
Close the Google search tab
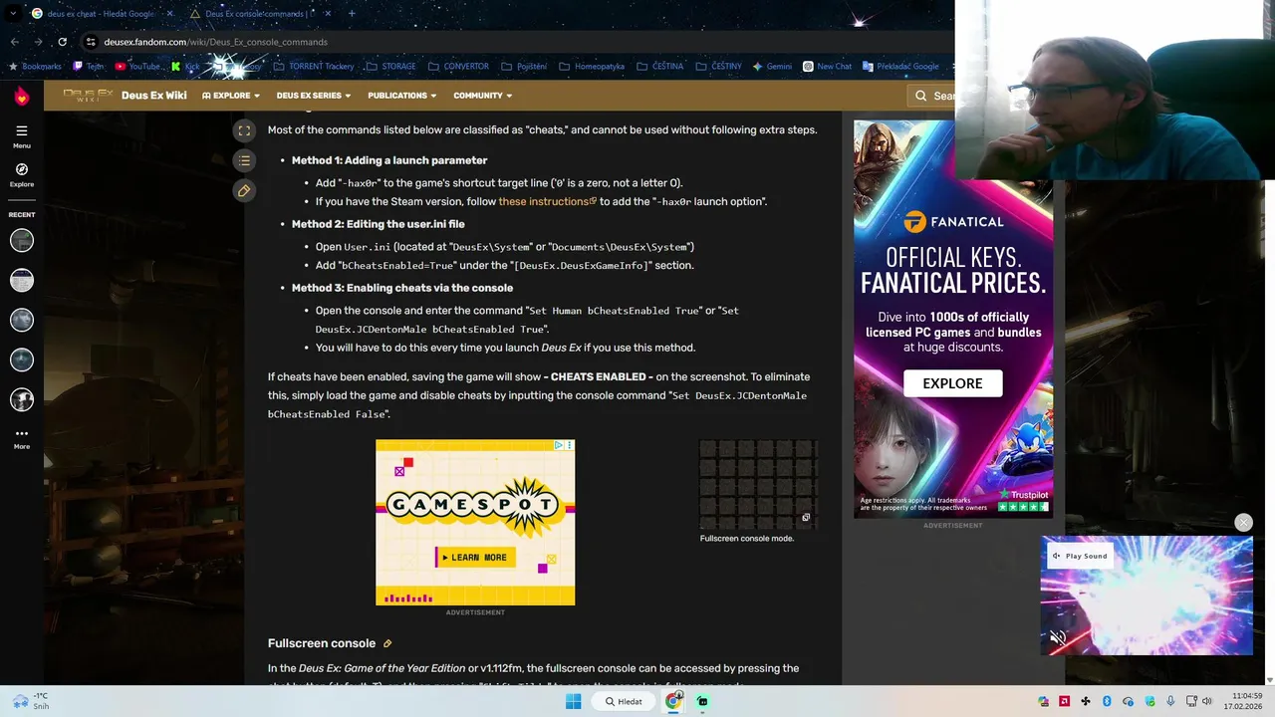[x=169, y=14]
